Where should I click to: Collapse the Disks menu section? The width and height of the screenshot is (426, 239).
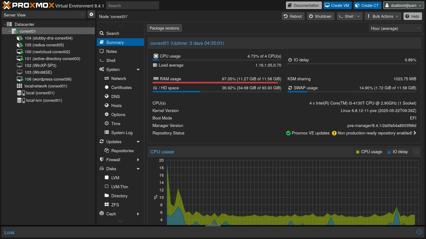point(138,169)
